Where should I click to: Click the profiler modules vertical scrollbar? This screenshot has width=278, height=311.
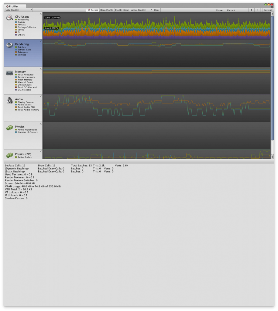[273, 78]
